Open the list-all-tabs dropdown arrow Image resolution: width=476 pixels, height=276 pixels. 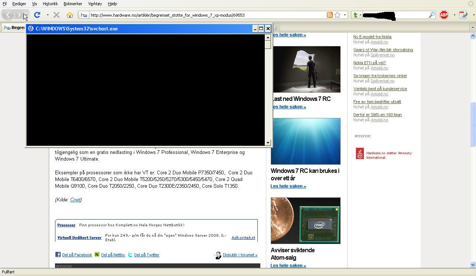pyautogui.click(x=473, y=27)
